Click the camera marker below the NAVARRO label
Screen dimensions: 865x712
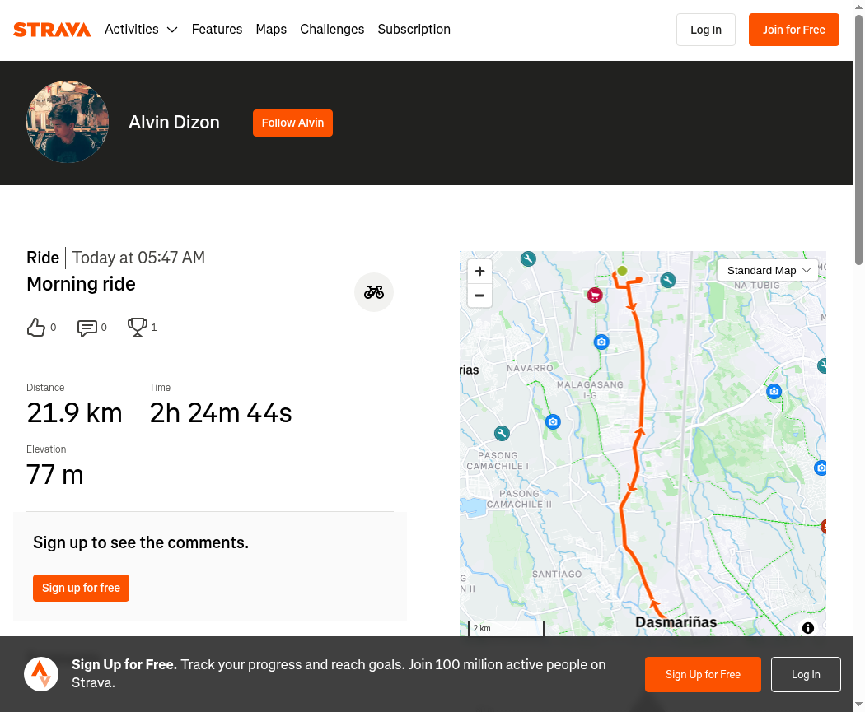point(553,421)
